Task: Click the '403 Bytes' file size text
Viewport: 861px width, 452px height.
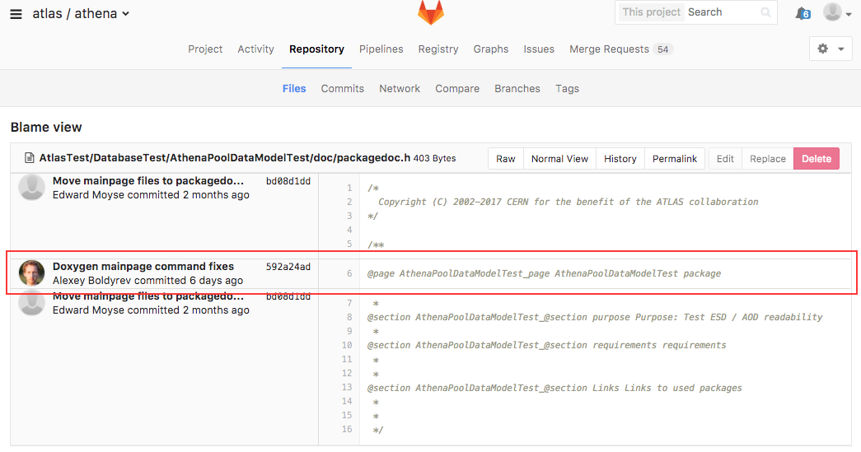Action: coord(434,158)
